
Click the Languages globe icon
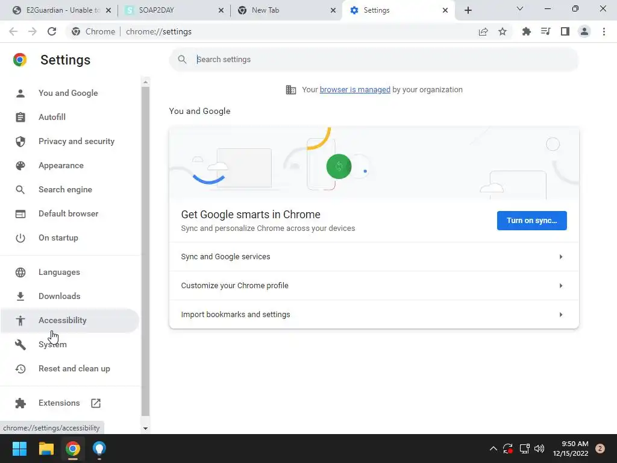[20, 272]
